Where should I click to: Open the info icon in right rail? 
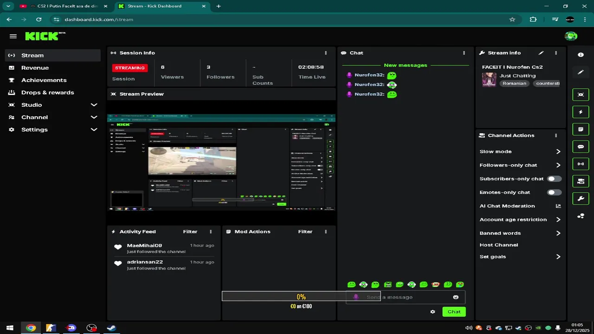click(581, 55)
